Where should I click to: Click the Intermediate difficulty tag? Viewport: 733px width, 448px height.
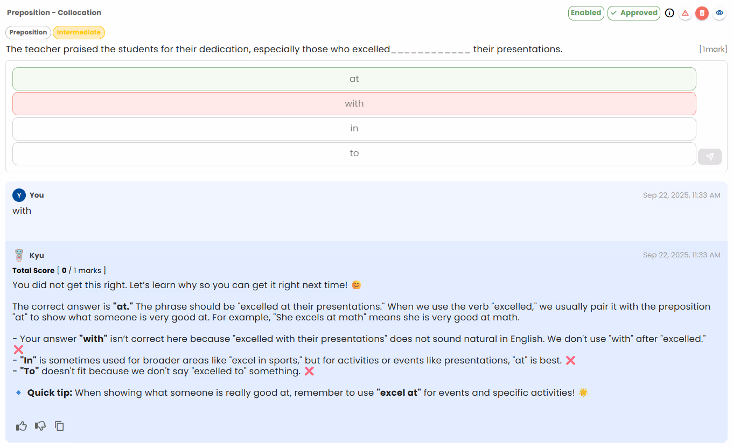(79, 32)
